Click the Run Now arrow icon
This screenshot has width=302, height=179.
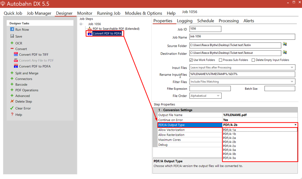click(x=12, y=29)
